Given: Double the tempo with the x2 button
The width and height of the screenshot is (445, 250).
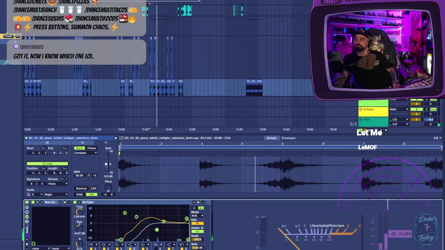Looking at the screenshot, I should [94, 176].
